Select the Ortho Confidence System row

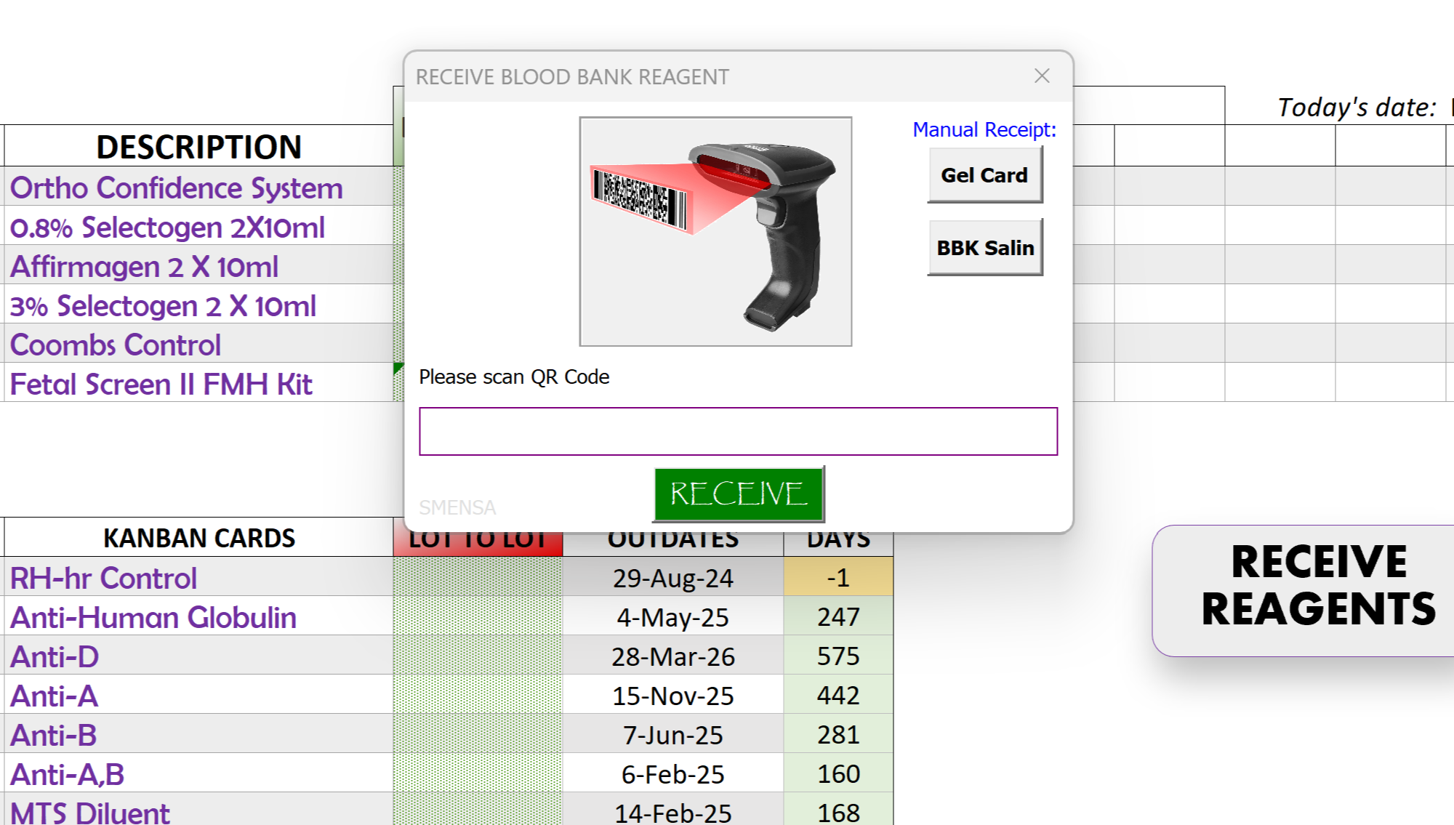pos(177,188)
